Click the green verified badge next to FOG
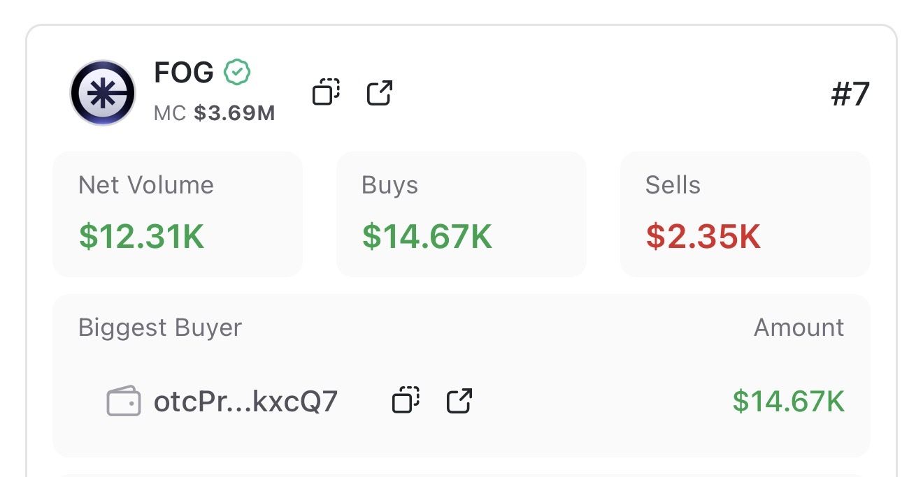Screen dimensions: 923x477 click(237, 72)
